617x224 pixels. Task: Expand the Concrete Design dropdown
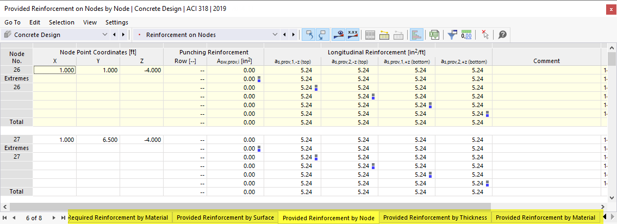click(x=105, y=35)
